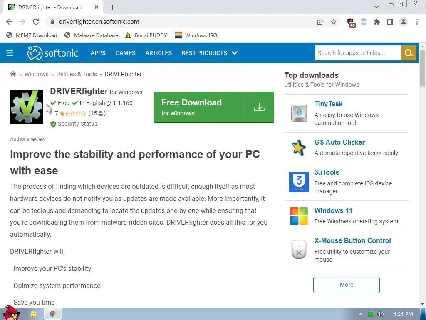The height and width of the screenshot is (320, 426).
Task: Open the TinyTask app icon
Action: [x=299, y=113]
